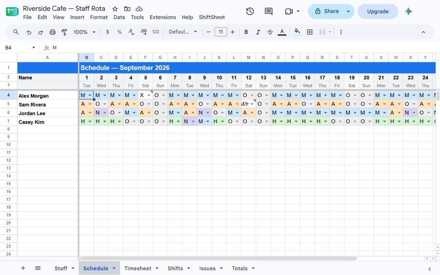Screen dimensions: 440x275
Task: Open the comments panel
Action: (268, 11)
